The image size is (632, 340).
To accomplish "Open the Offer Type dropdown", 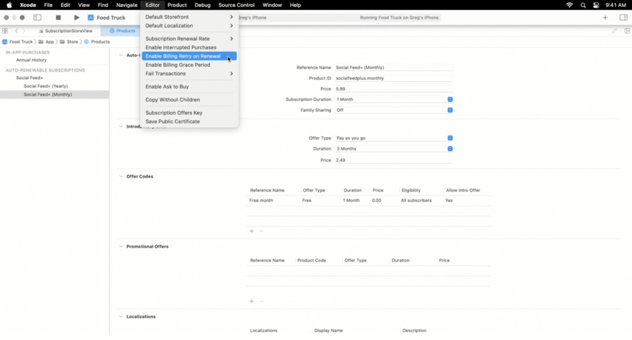I will pos(394,138).
